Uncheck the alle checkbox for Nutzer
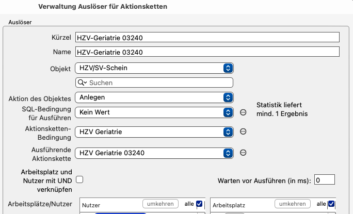This screenshot has height=214, width=353. tap(199, 204)
